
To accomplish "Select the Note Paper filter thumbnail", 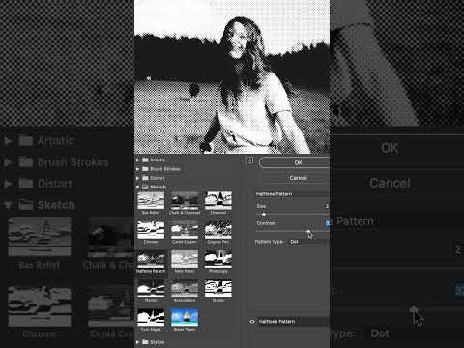I will pyautogui.click(x=185, y=259).
